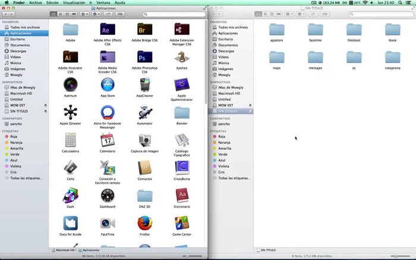This screenshot has width=416, height=260.
Task: Open the Ventana menu
Action: coord(103,3)
